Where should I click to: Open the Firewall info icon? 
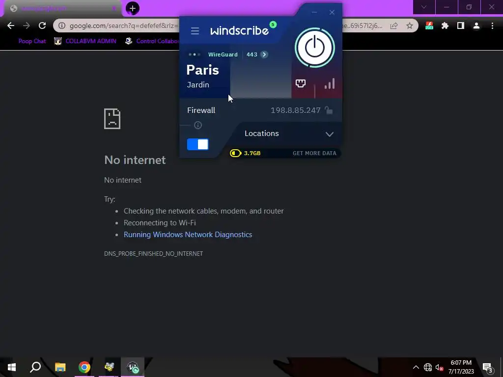(x=198, y=125)
